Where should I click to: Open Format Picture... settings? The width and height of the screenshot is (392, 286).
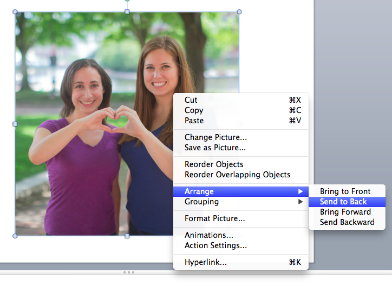(214, 218)
